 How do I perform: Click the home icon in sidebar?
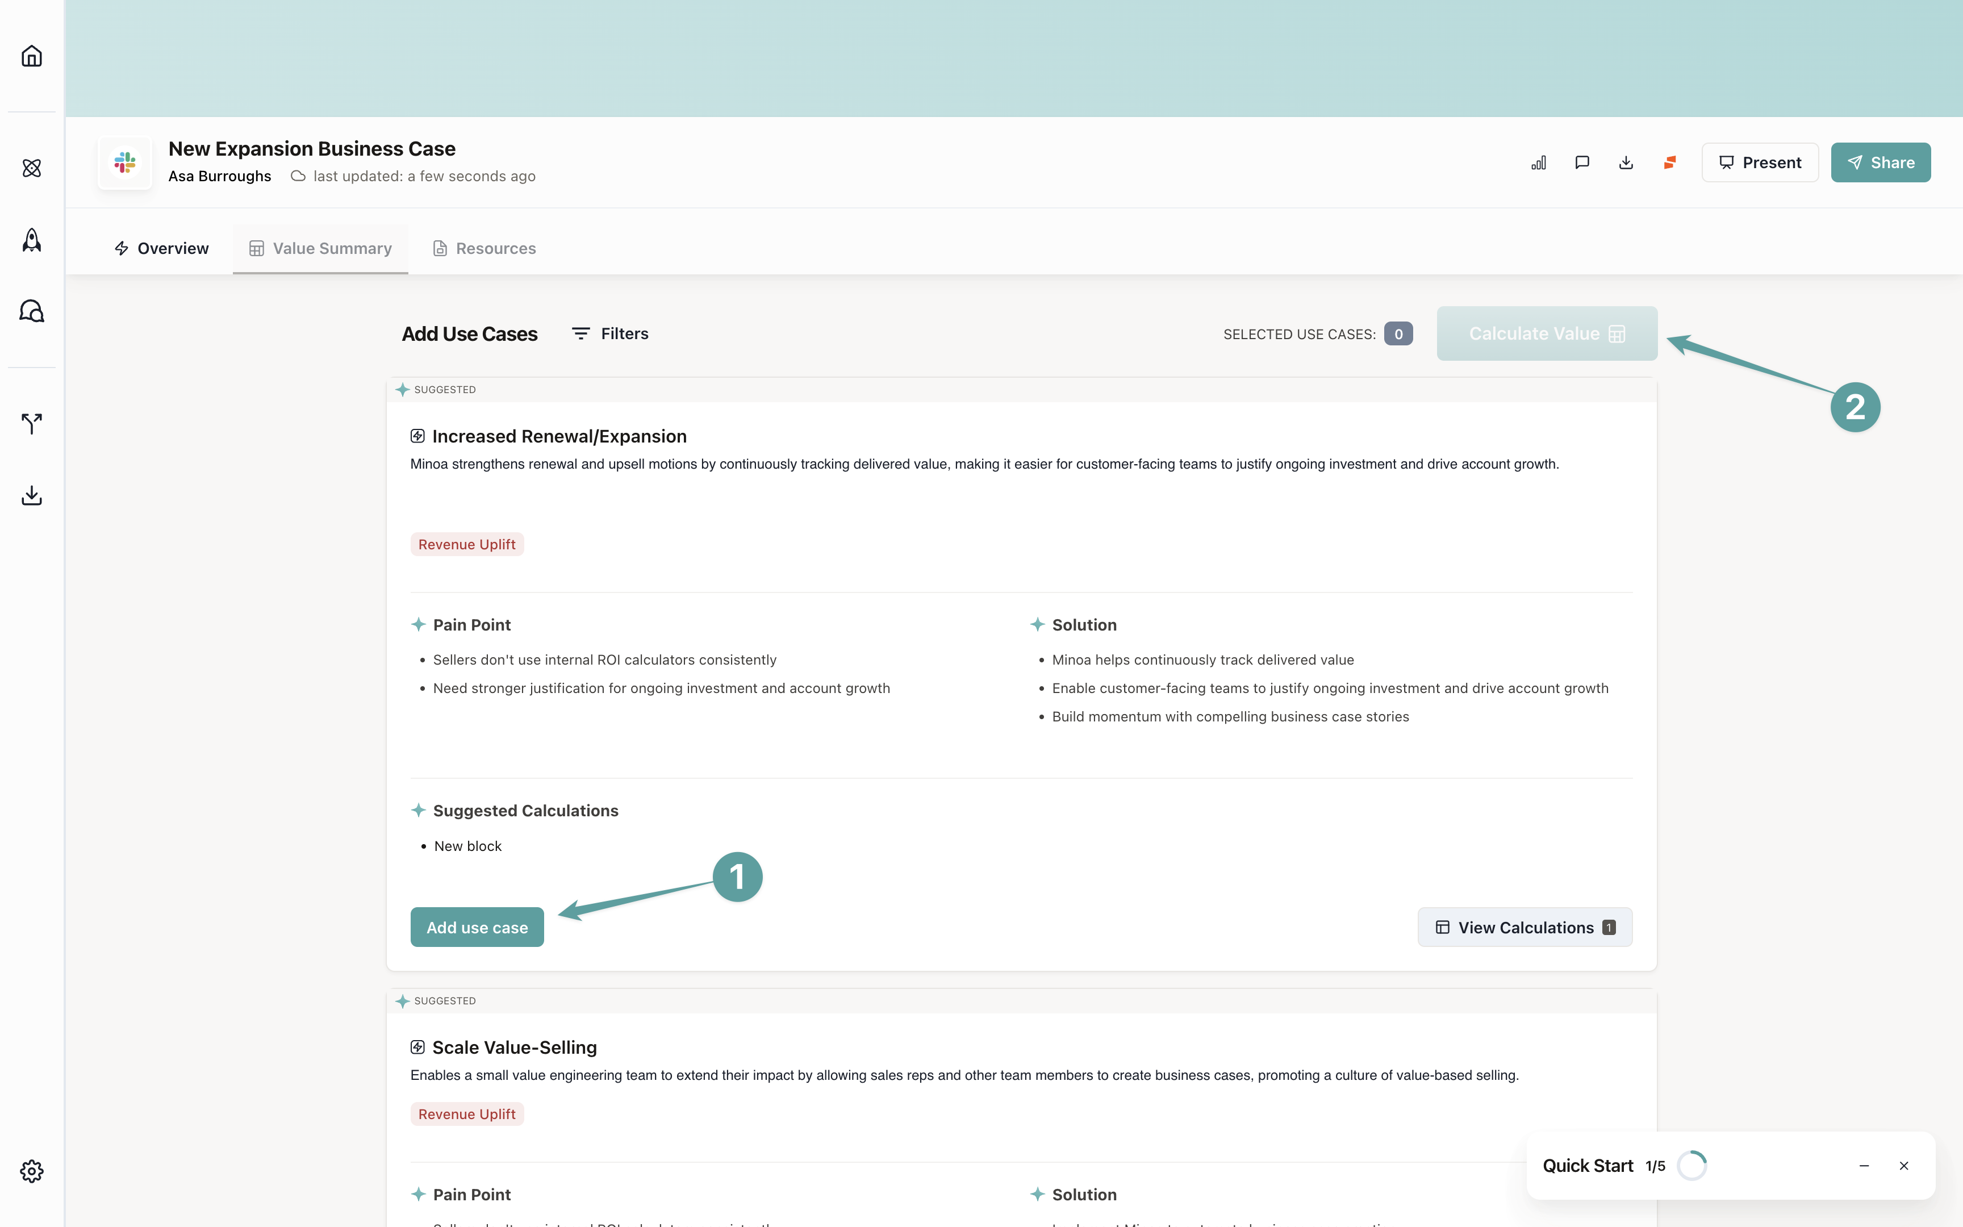[x=32, y=56]
